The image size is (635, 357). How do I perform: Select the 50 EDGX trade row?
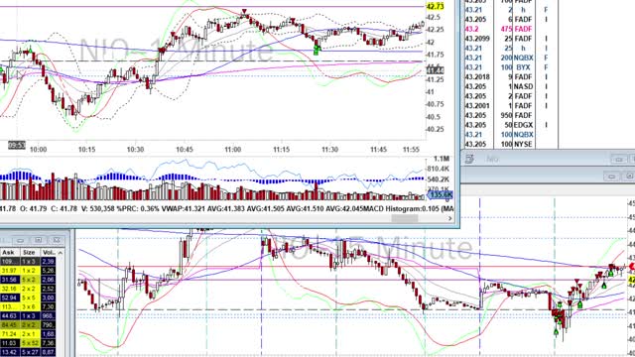511,125
